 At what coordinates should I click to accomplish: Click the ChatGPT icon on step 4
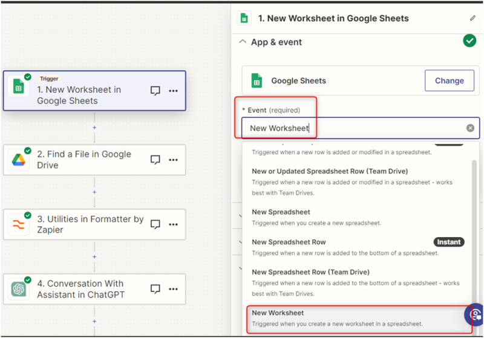(19, 289)
